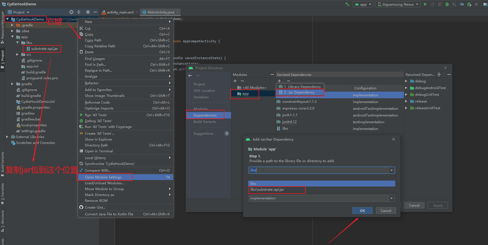This screenshot has height=245, width=488.
Task: Open the Profiler gauge icon
Action: 462,4
